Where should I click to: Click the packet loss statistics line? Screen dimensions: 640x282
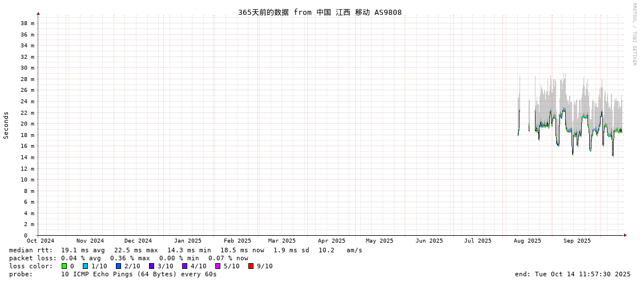click(128, 258)
